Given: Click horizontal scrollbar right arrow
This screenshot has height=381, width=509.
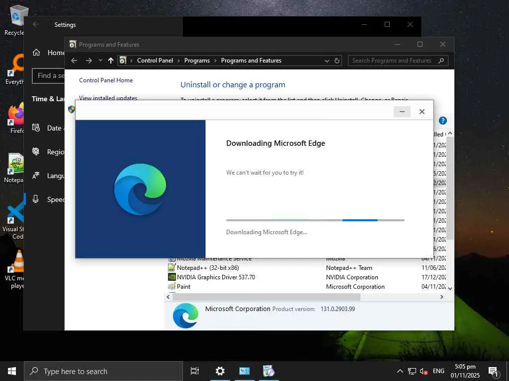Looking at the screenshot, I should [441, 297].
